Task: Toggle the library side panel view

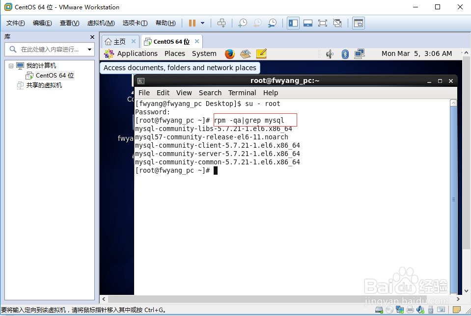Action: 293,23
